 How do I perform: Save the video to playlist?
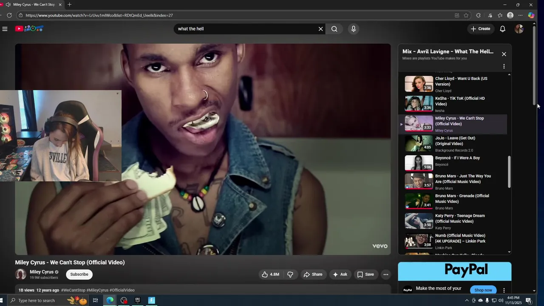click(365, 275)
